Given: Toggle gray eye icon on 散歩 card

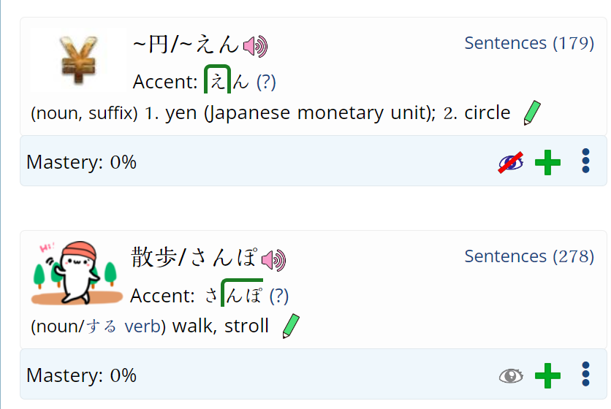Looking at the screenshot, I should click(510, 376).
